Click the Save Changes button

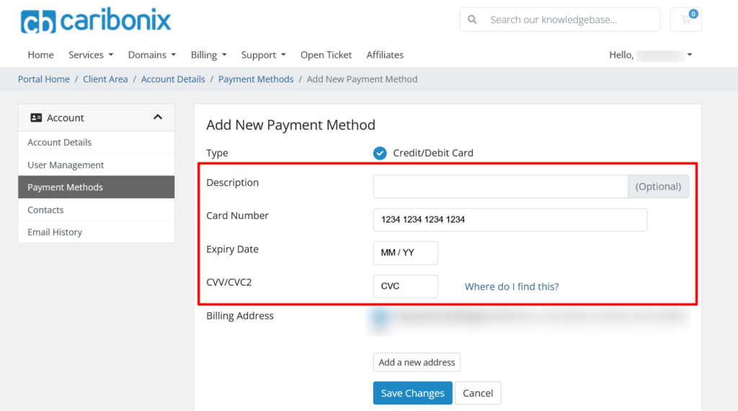click(x=412, y=393)
